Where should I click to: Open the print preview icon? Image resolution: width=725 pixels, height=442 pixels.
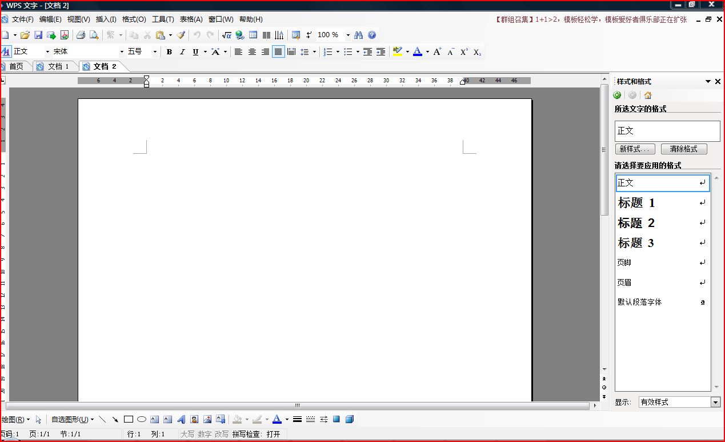coord(94,35)
